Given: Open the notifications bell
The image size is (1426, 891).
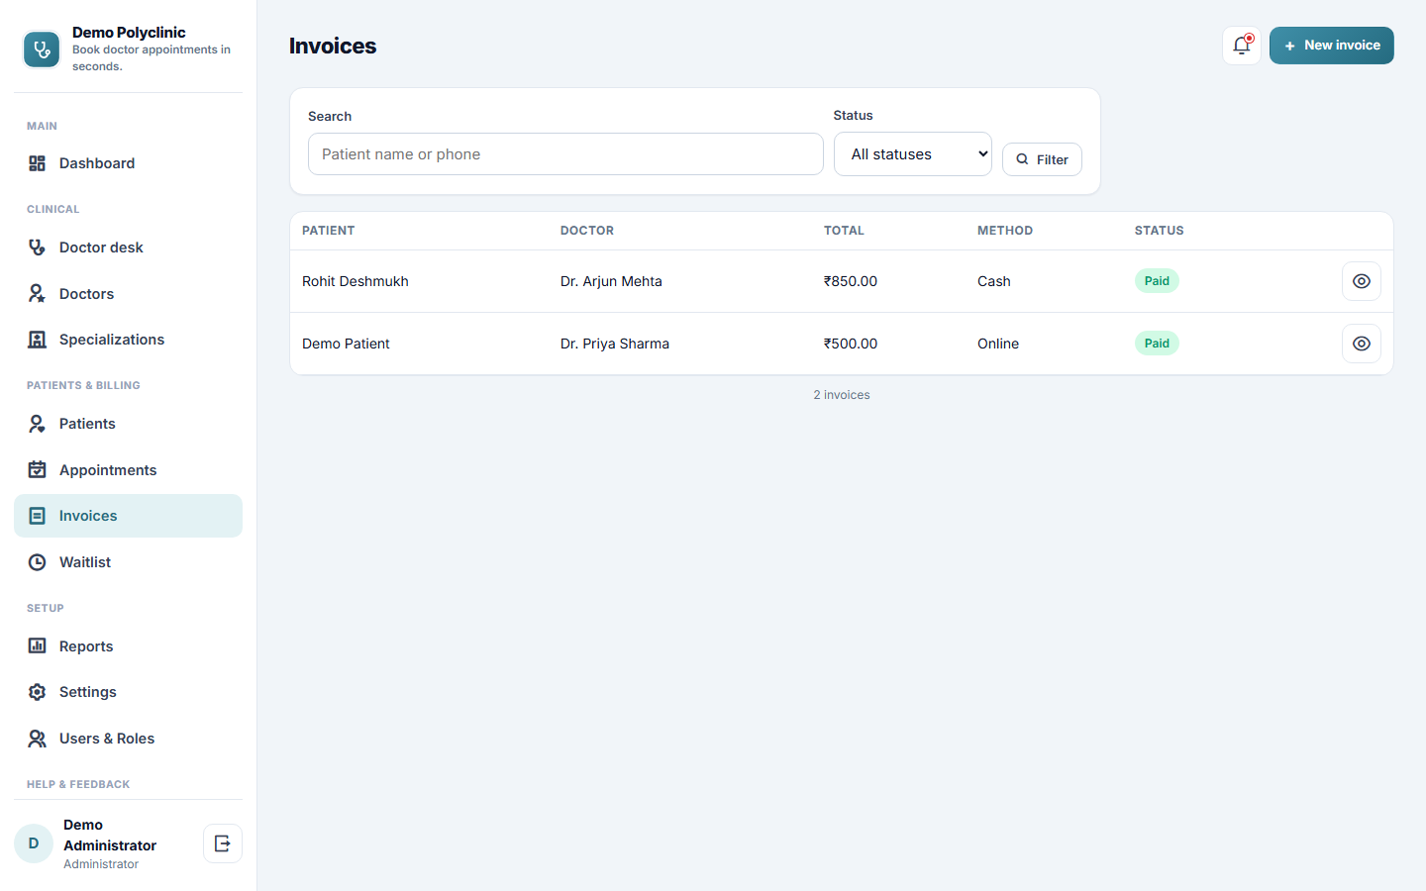Looking at the screenshot, I should 1242,46.
